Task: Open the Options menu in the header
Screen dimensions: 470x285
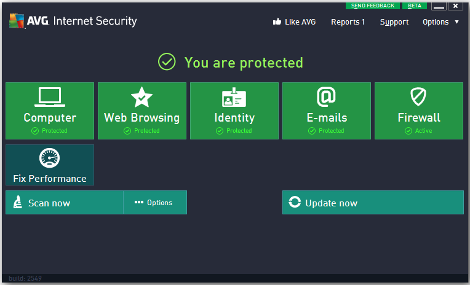Action: (436, 22)
